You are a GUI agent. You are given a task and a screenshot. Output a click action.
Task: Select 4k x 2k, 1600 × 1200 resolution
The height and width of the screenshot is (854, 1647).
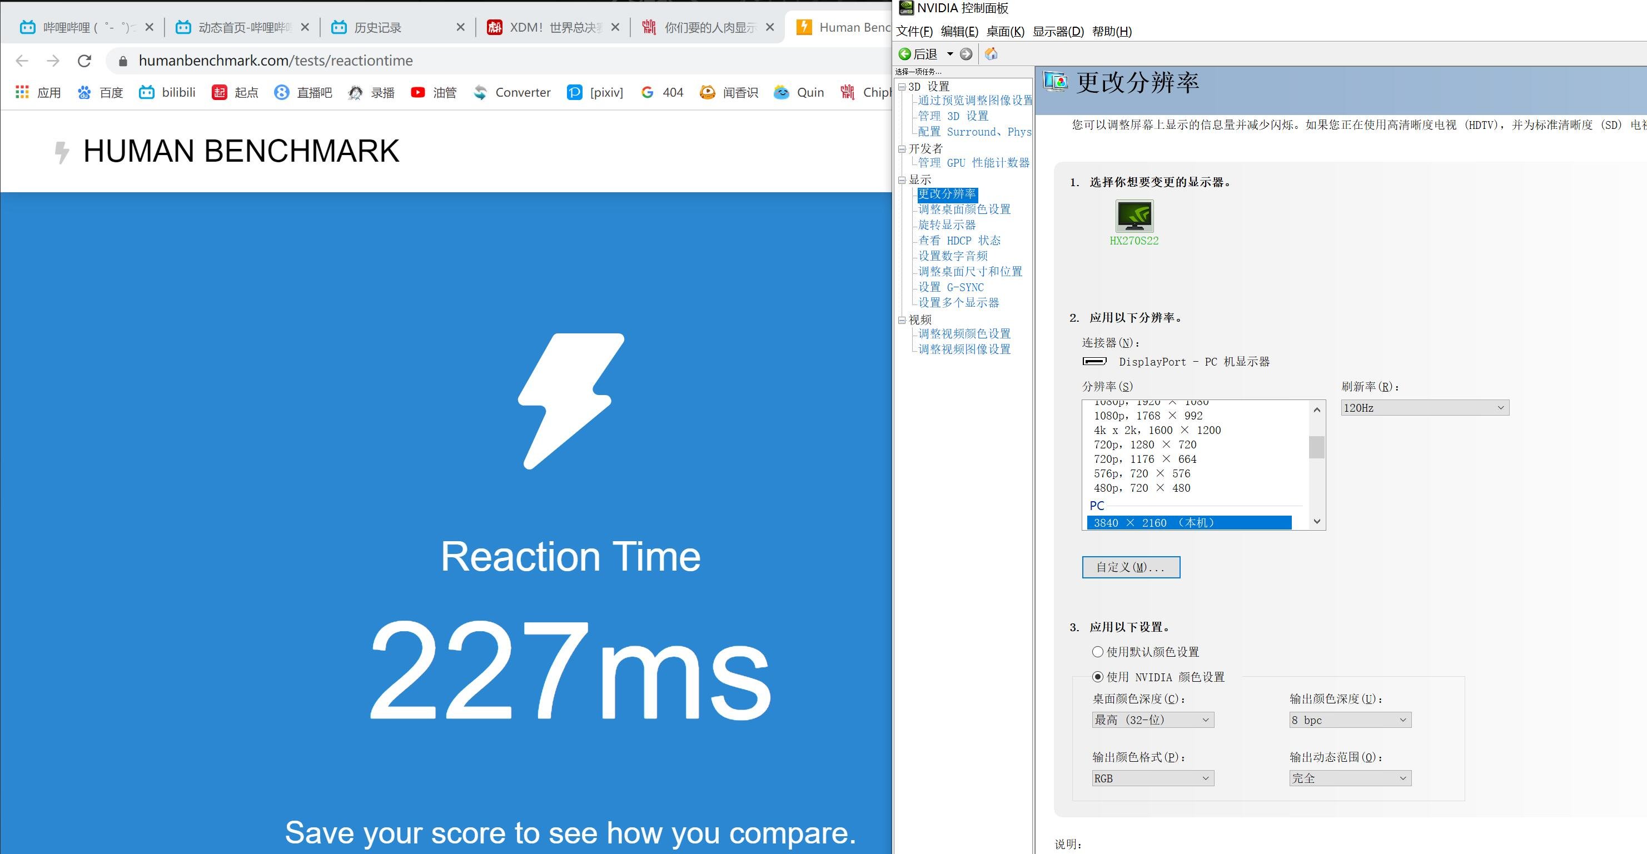[x=1157, y=430]
